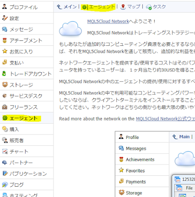The height and width of the screenshot is (197, 195).
Task: Click the メイン back arrow icon
Action: point(60,7)
